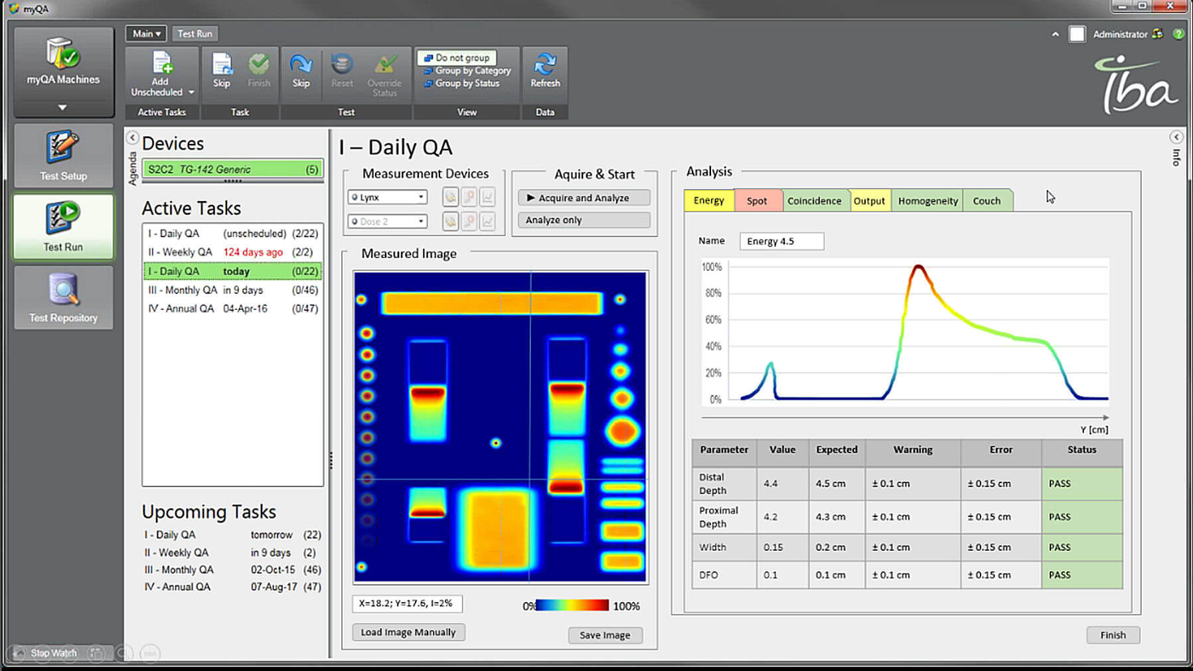1193x671 pixels.
Task: Click the Skip task document icon
Action: click(222, 65)
